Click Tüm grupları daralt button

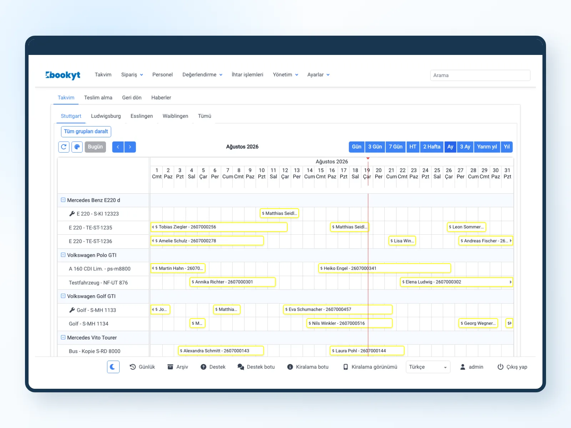(x=86, y=132)
